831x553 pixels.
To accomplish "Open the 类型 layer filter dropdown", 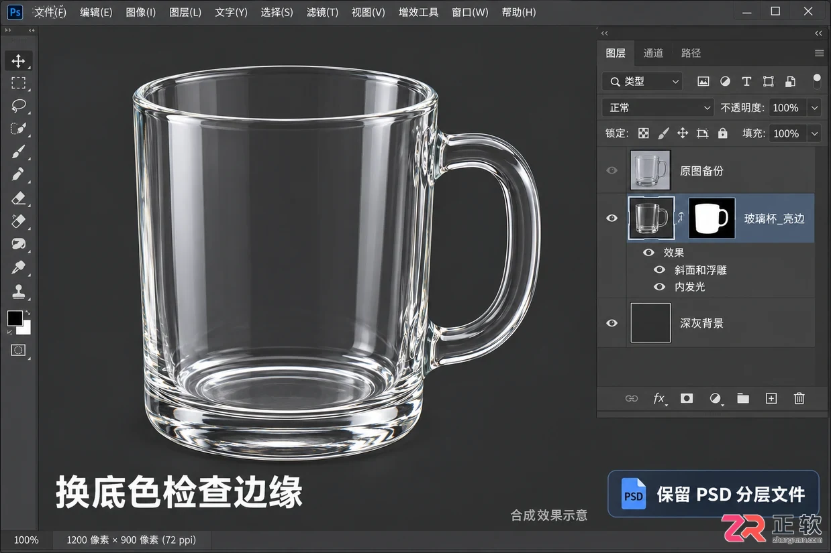I will (642, 81).
